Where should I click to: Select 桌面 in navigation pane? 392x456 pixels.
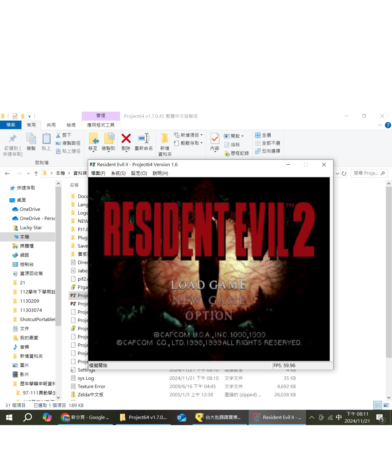21,200
